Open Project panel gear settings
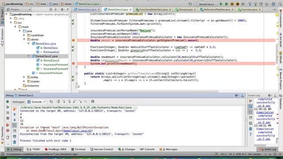This screenshot has height=159, width=283. tap(62, 10)
